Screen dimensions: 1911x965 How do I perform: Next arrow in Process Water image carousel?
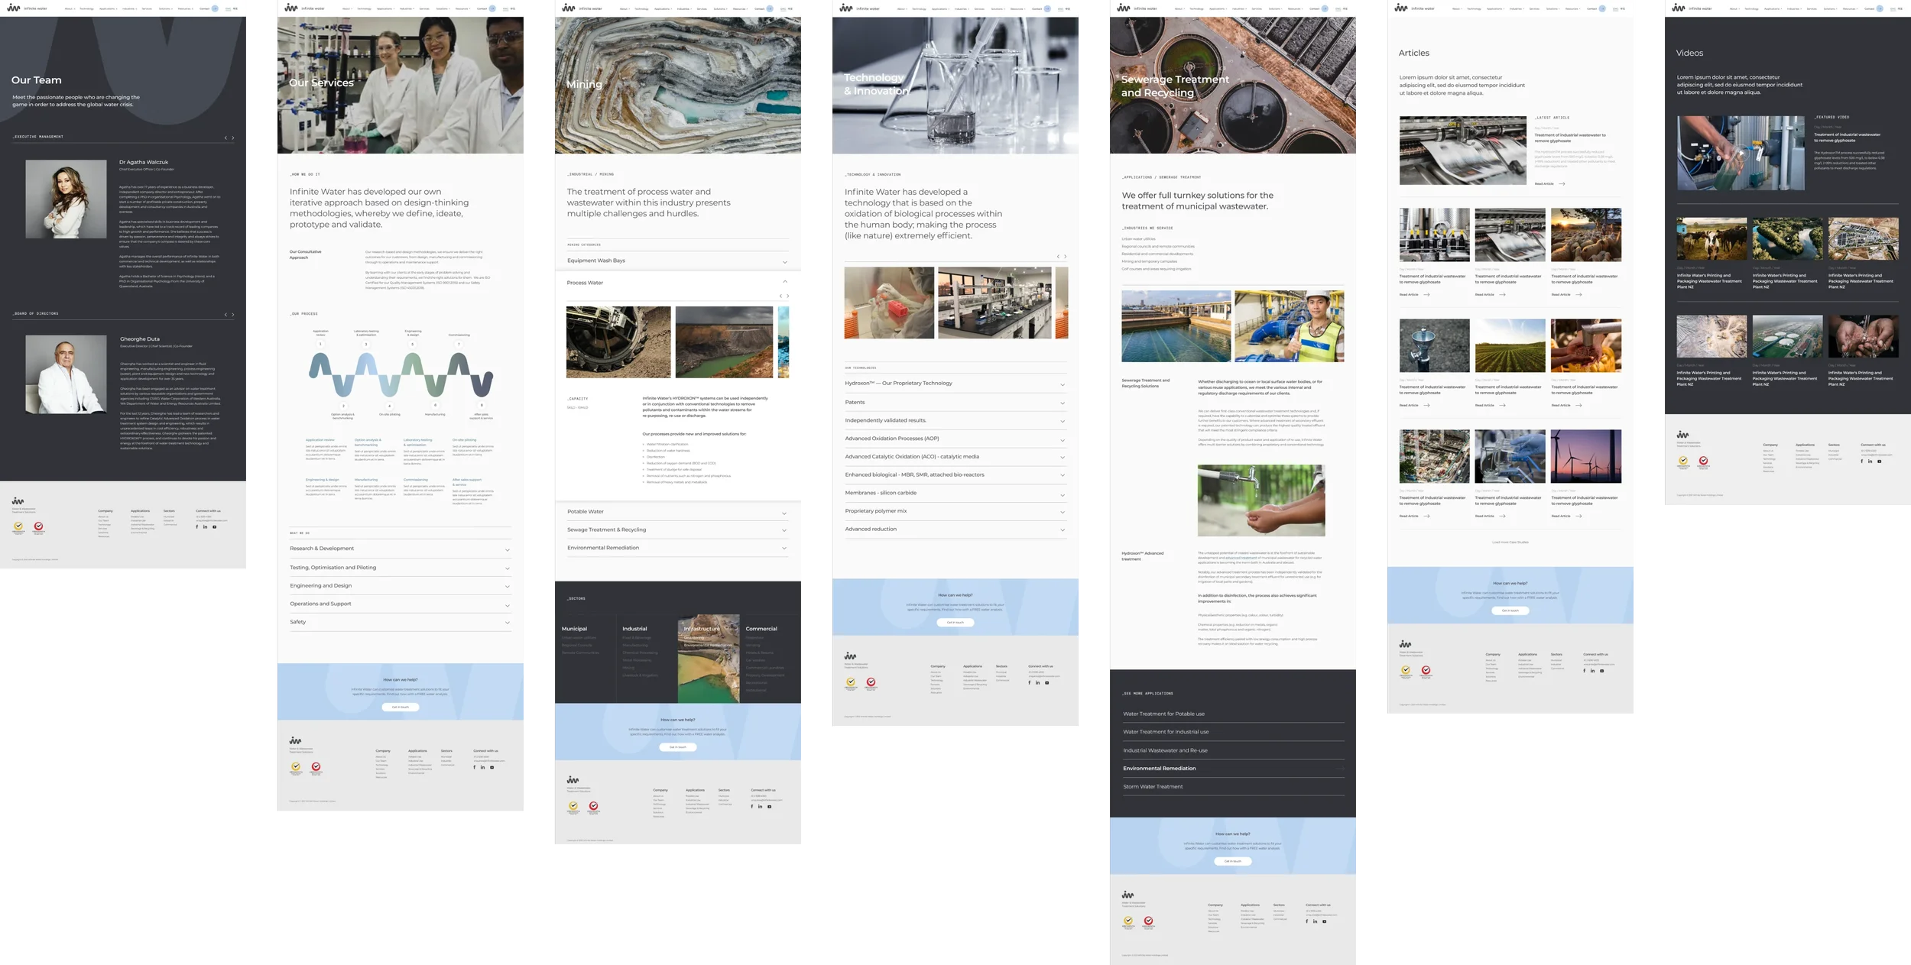click(x=787, y=296)
